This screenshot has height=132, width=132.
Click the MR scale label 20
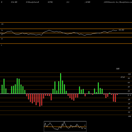(x=129, y=91)
